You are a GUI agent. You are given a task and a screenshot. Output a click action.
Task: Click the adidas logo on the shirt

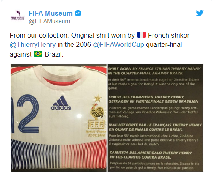(61, 103)
